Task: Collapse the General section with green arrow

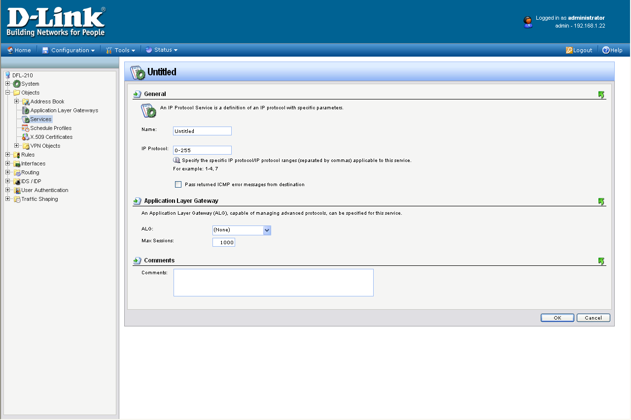Action: pos(601,95)
